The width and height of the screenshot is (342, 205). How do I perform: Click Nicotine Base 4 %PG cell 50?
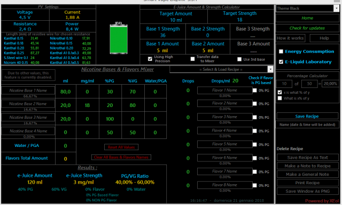click(x=110, y=133)
